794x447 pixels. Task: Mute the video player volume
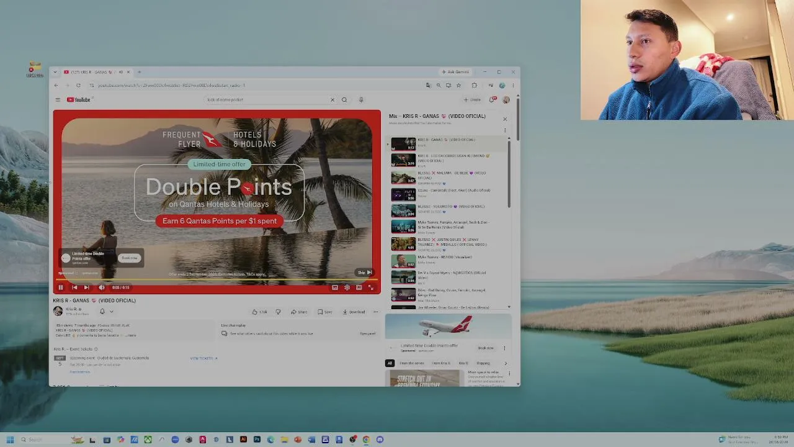(x=102, y=287)
